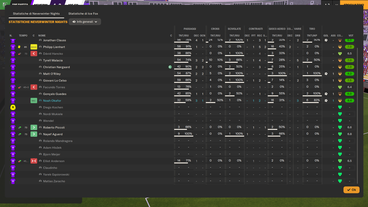The width and height of the screenshot is (368, 207).
Task: Click the red substituted-off arrow for Facundo Torres
Action: (x=34, y=87)
